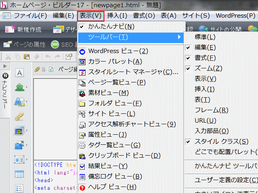This screenshot has height=193, width=258.
Task: Open the 挿入(I) menu in the menu bar
Action: coord(117,16)
